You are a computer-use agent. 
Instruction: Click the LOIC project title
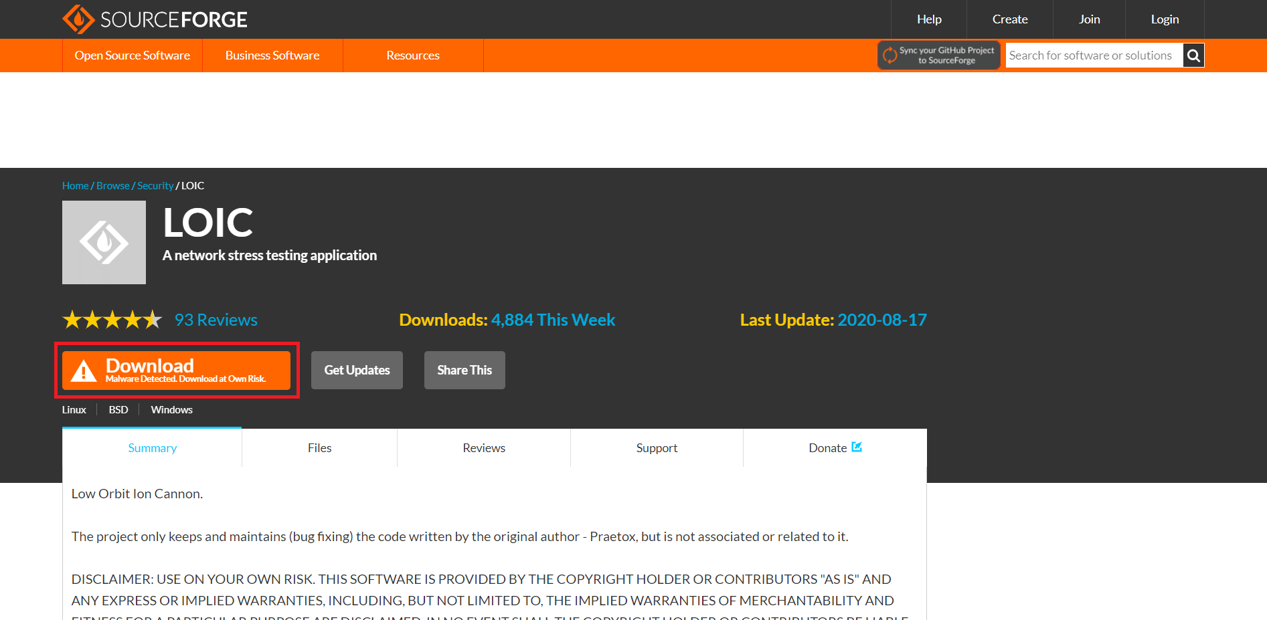pyautogui.click(x=208, y=223)
